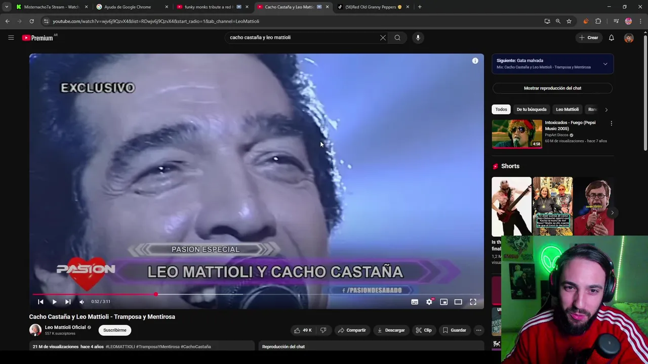This screenshot has height=364, width=648.
Task: Open YouTube notifications bell
Action: 611,37
